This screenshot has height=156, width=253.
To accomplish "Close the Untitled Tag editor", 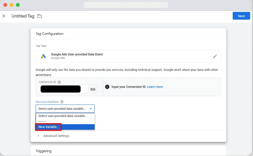I will pos(4,16).
